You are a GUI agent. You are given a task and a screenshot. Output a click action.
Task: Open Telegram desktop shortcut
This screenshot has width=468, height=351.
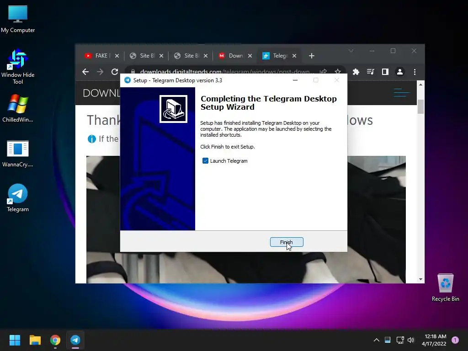(18, 197)
